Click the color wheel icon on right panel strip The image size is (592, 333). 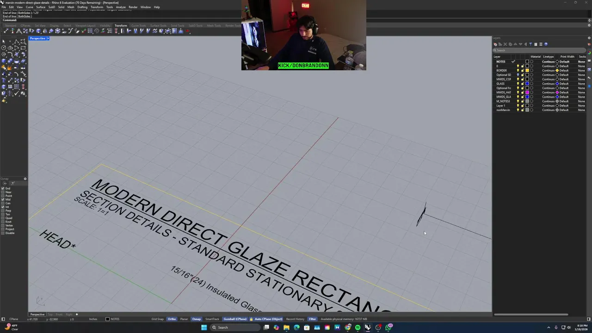(589, 53)
